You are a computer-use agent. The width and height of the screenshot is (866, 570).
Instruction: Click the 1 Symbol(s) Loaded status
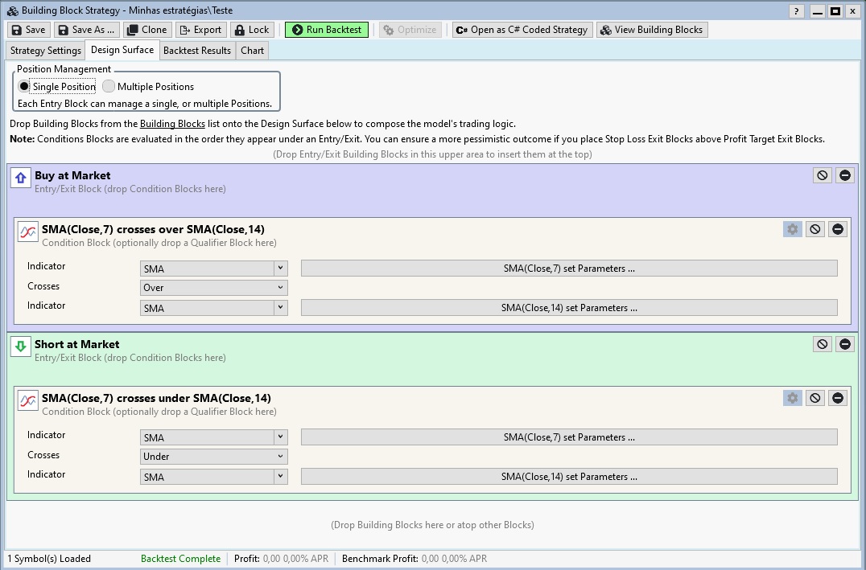(x=49, y=559)
